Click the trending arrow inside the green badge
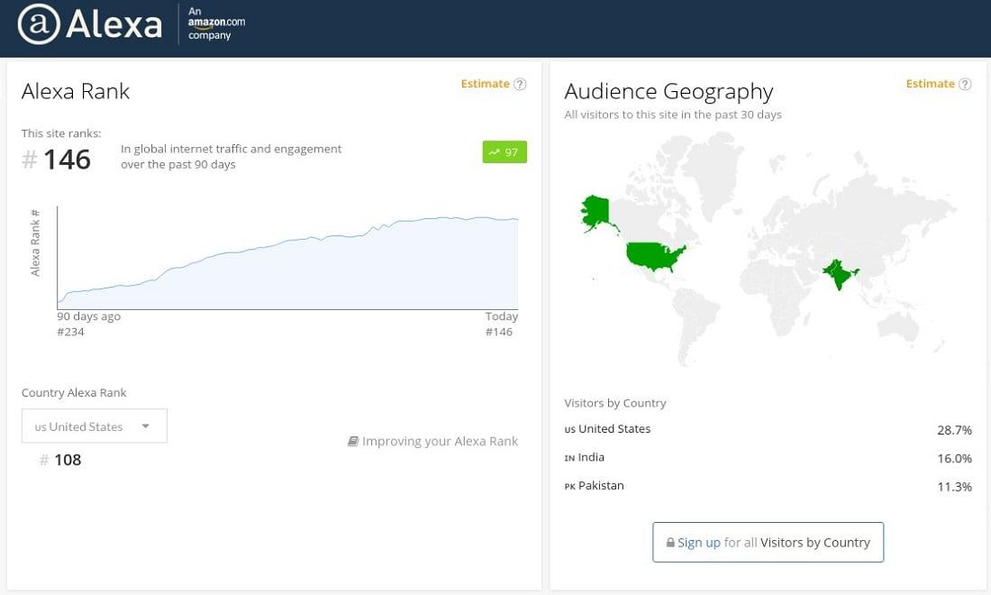The image size is (991, 595). (493, 151)
